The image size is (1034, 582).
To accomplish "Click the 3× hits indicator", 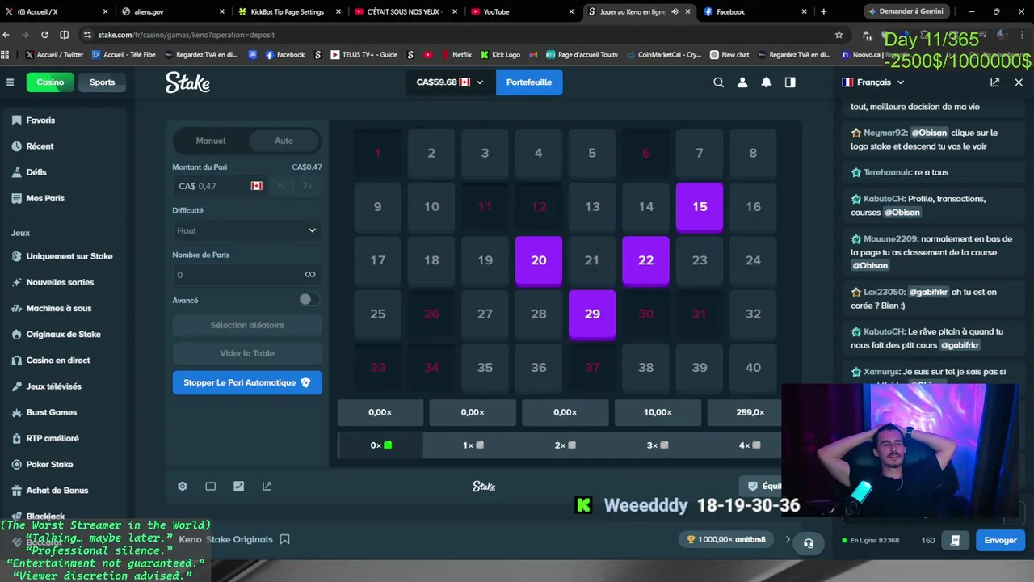I will tap(656, 445).
